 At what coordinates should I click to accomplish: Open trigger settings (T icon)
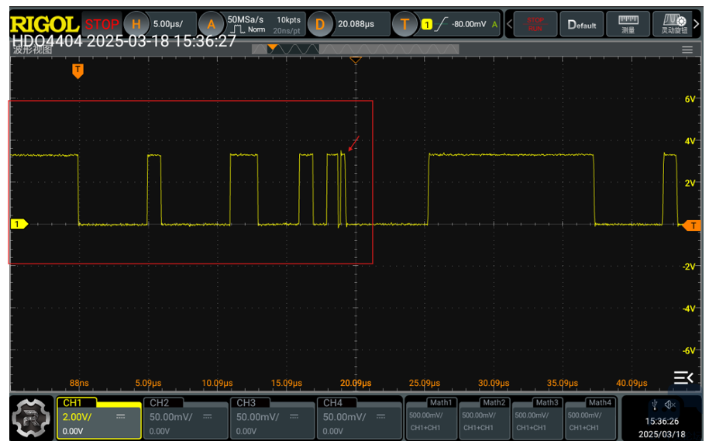[x=404, y=24]
